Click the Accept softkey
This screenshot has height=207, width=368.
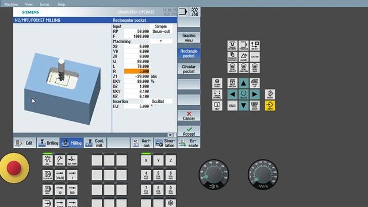(189, 132)
